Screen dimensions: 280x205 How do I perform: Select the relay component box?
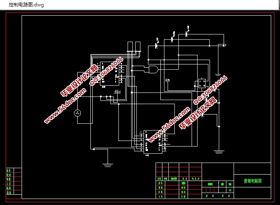point(201,84)
